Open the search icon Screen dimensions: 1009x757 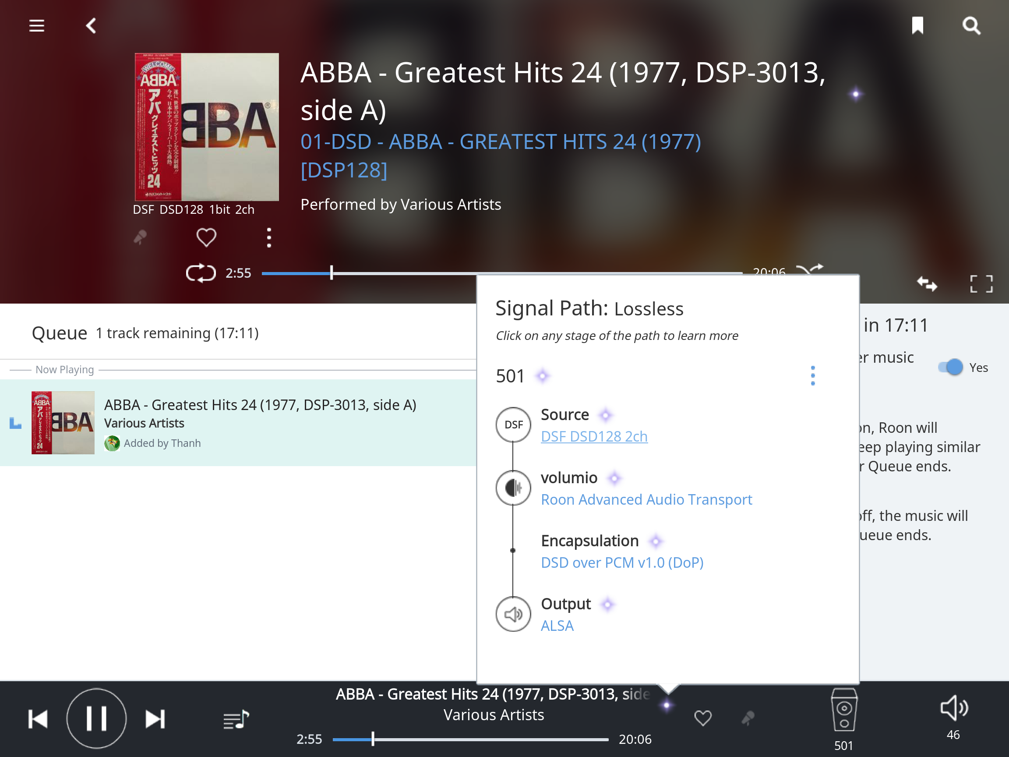tap(972, 25)
